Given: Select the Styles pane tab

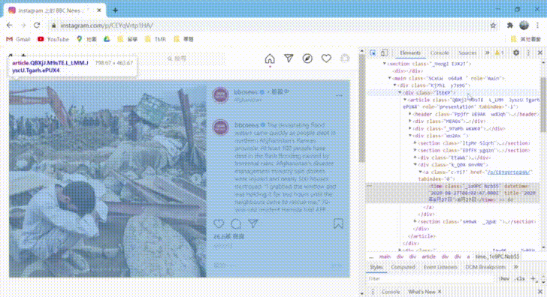Looking at the screenshot, I should (376, 267).
